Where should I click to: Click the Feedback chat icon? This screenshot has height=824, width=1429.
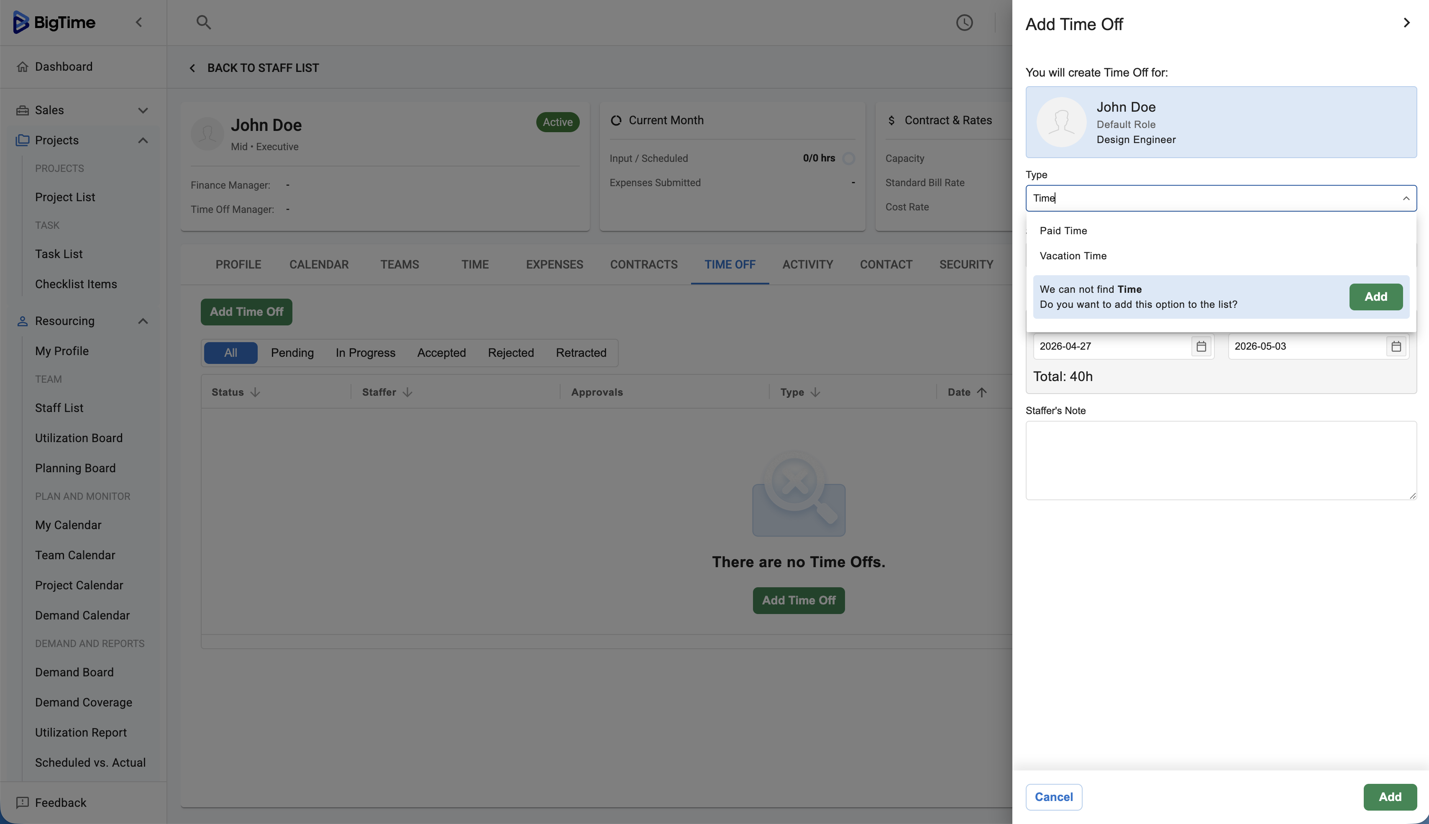(x=23, y=803)
